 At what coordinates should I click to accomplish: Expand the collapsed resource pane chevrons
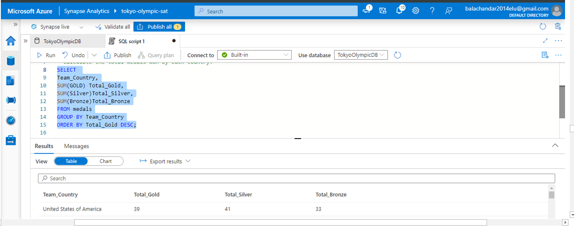tap(26, 41)
